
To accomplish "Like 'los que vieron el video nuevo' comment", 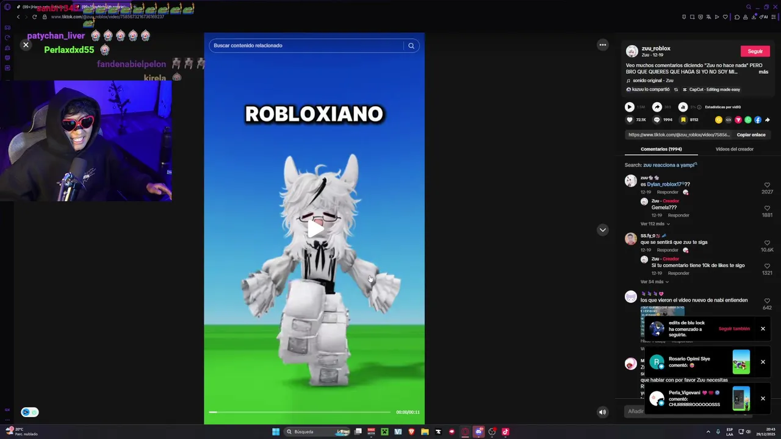I will pyautogui.click(x=767, y=301).
